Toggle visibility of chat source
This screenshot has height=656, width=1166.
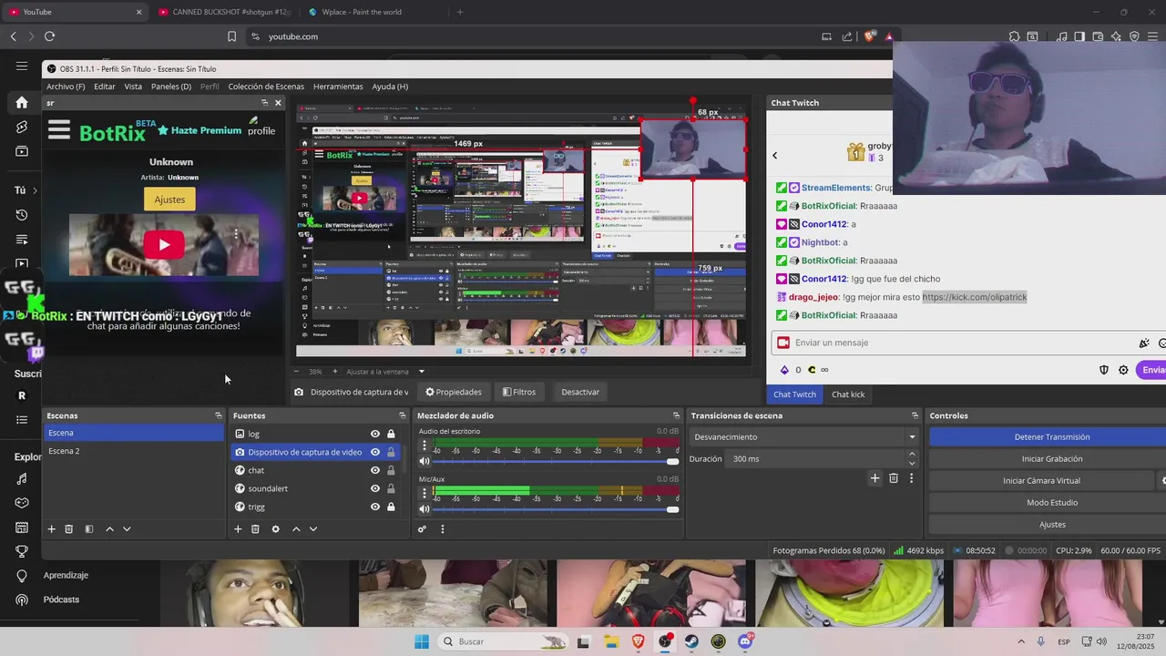click(375, 470)
